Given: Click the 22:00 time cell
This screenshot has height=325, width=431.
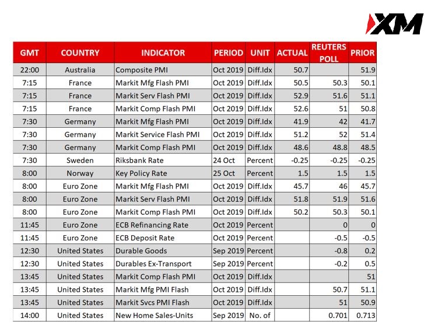Looking at the screenshot, I should 30,70.
